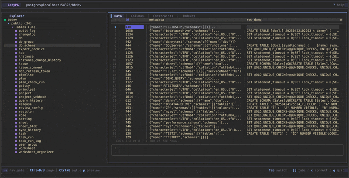349x178 pixels.
Task: Click the table icon beside role
Action: coord(16,115)
